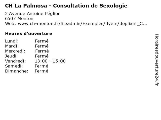Image resolution: width=161 pixels, height=120 pixels.
Task: Select the 2 Avenue Antoine Péglion address
Action: pyautogui.click(x=33, y=13)
